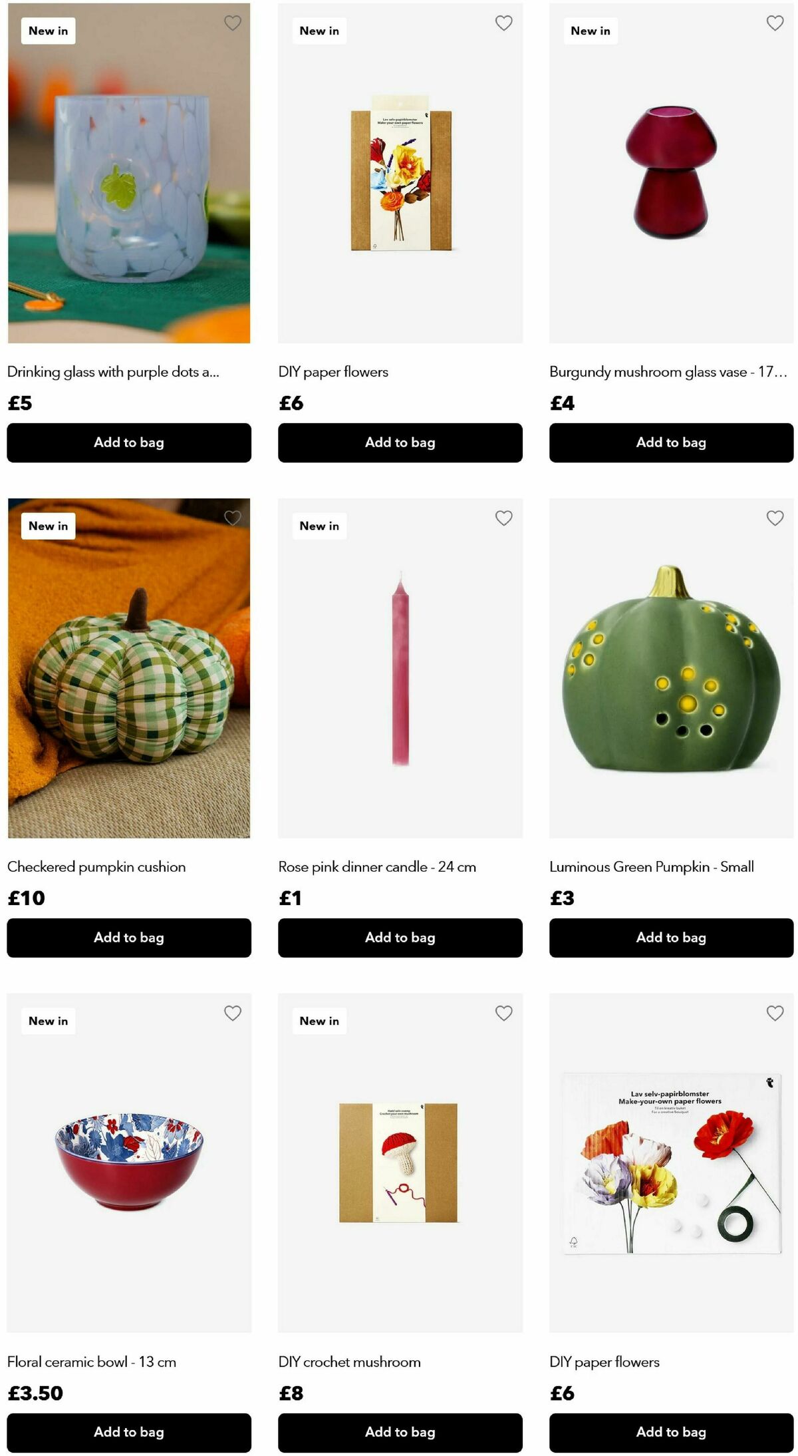Click the heart icon on Luminous Green Pumpkin

pyautogui.click(x=774, y=518)
